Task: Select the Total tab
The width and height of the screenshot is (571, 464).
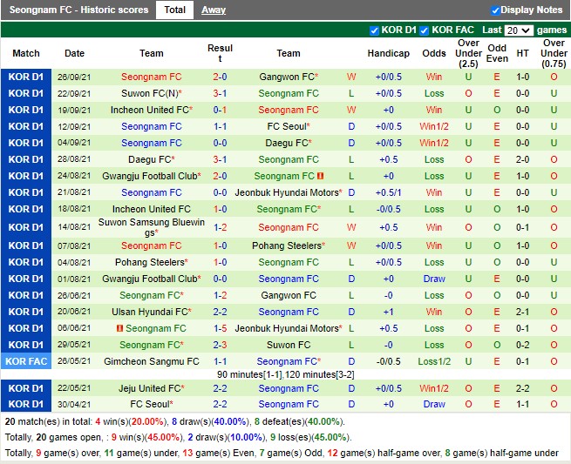Action: 175,10
